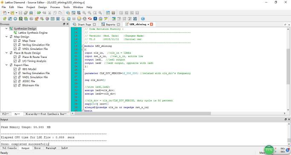Click the Open folder toolbar icon
Screen dimensions: 291x155
[x=12, y=13]
